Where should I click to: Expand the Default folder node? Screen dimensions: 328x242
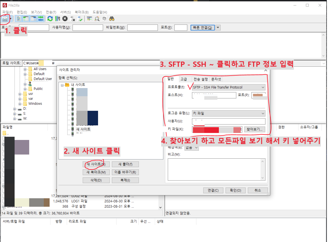[x=25, y=74]
